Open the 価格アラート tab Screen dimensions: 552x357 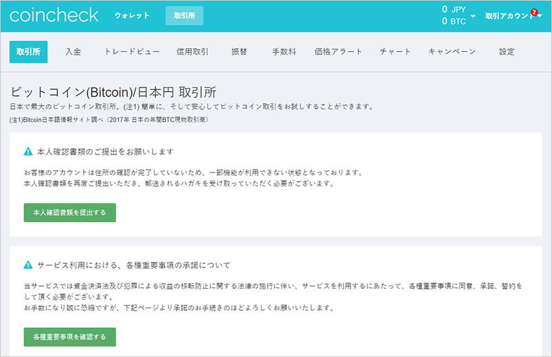click(337, 52)
